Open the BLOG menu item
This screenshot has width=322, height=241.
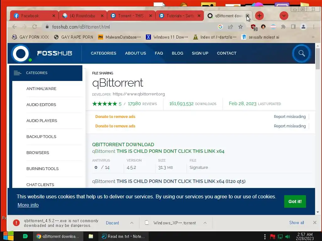coord(177,53)
